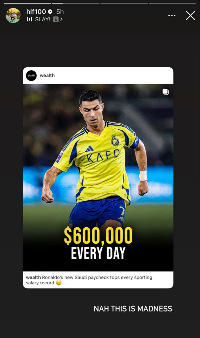Jump to first story progress segment
Image resolution: width=200 pixels, height=338 pixels.
tap(27, 4)
